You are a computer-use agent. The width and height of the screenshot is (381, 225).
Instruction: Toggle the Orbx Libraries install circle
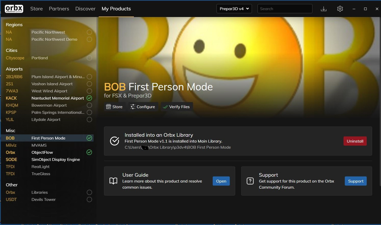89,192
